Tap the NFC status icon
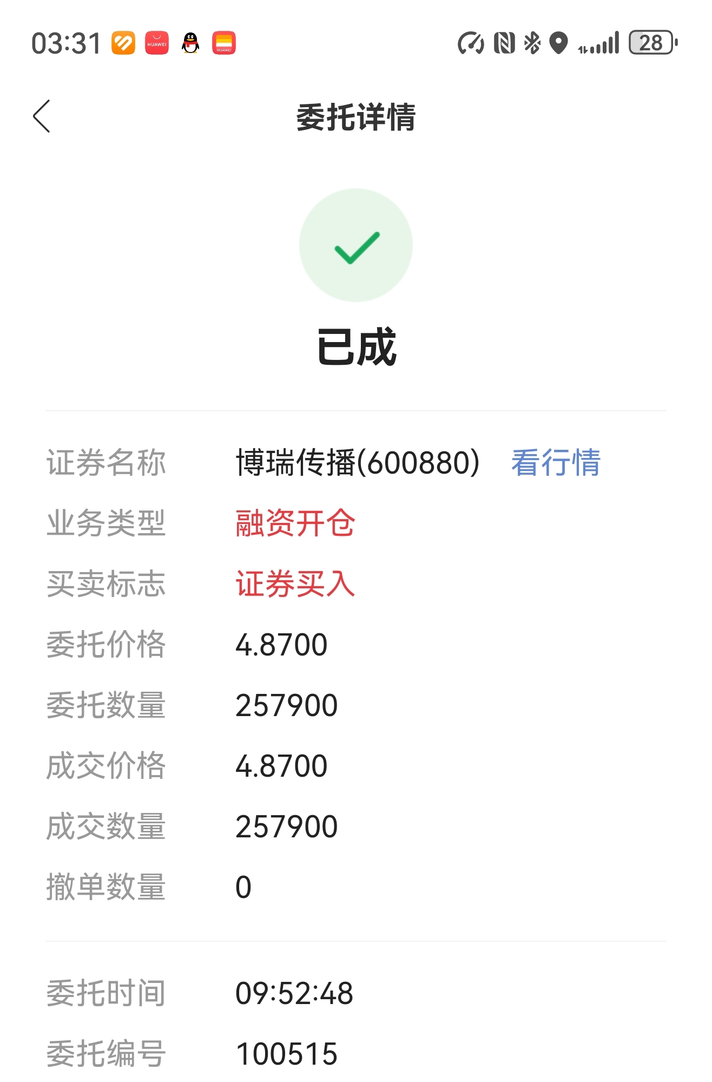 (504, 43)
